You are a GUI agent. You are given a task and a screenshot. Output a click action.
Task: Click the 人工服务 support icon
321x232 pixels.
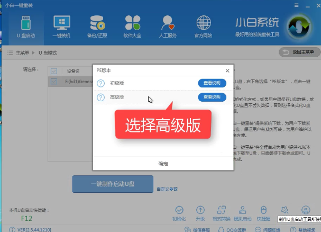click(169, 27)
